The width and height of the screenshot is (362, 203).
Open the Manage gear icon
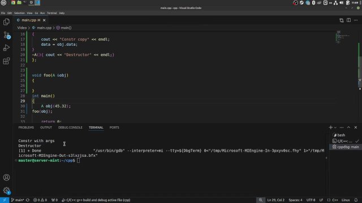6,191
